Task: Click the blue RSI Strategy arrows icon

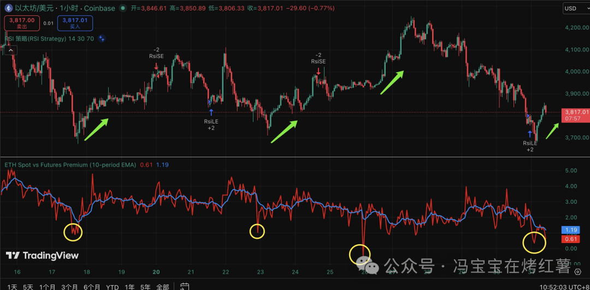Action: [101, 38]
